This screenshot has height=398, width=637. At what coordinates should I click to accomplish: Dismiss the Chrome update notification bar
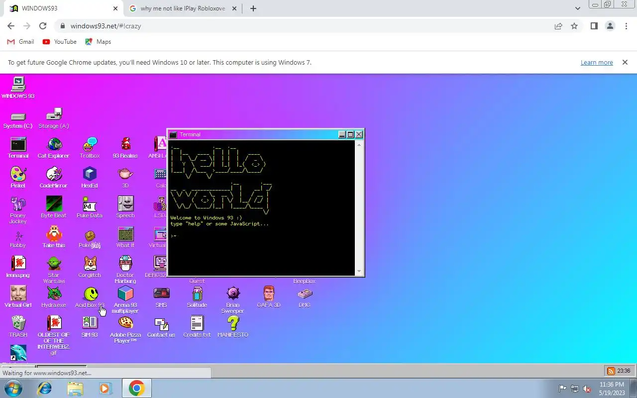625,63
